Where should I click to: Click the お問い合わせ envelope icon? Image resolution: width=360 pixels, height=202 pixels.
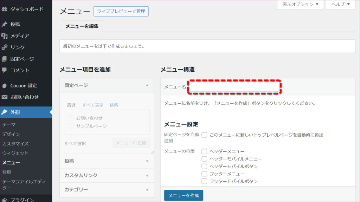click(x=5, y=97)
